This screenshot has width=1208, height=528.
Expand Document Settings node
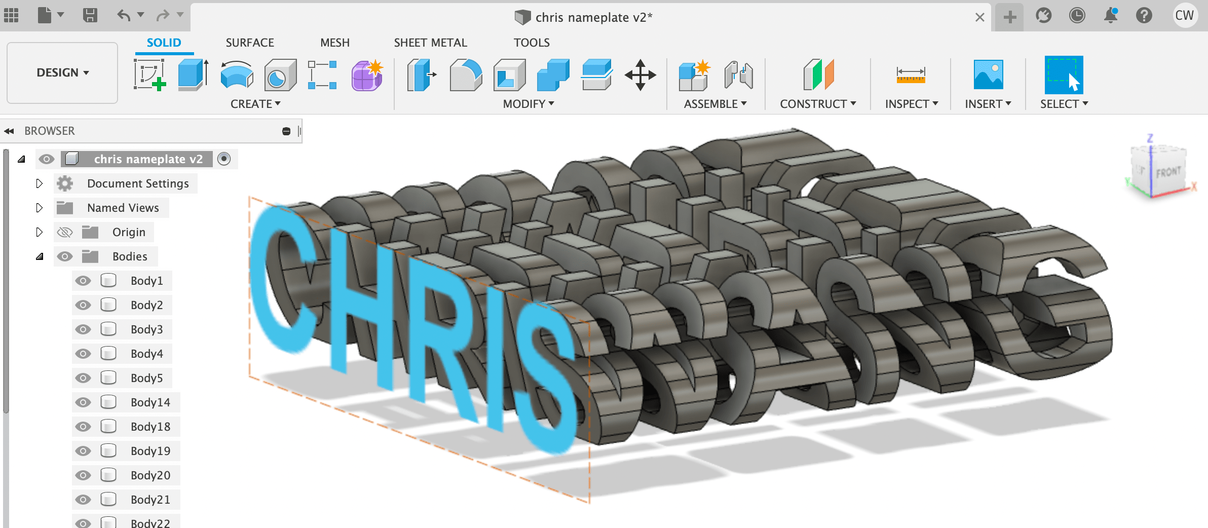click(40, 183)
